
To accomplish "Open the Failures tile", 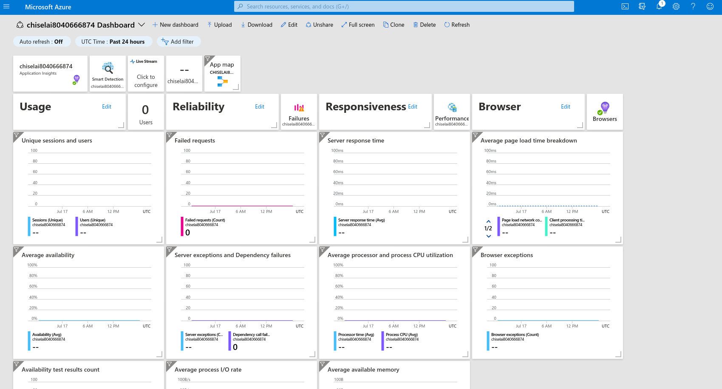I will (299, 112).
